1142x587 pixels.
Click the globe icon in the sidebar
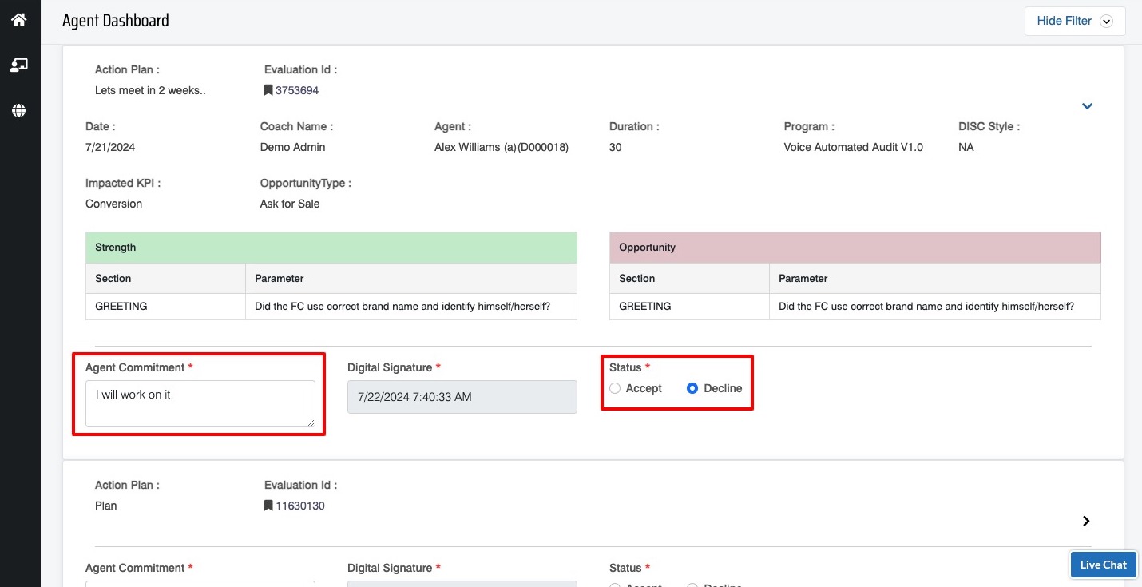coord(19,111)
